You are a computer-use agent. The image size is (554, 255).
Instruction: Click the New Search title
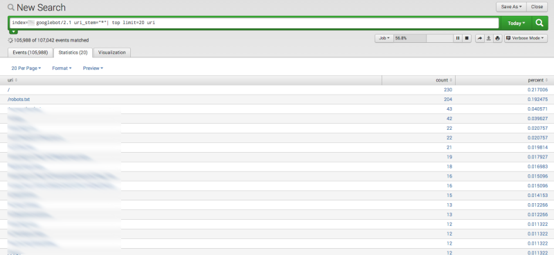click(x=41, y=8)
